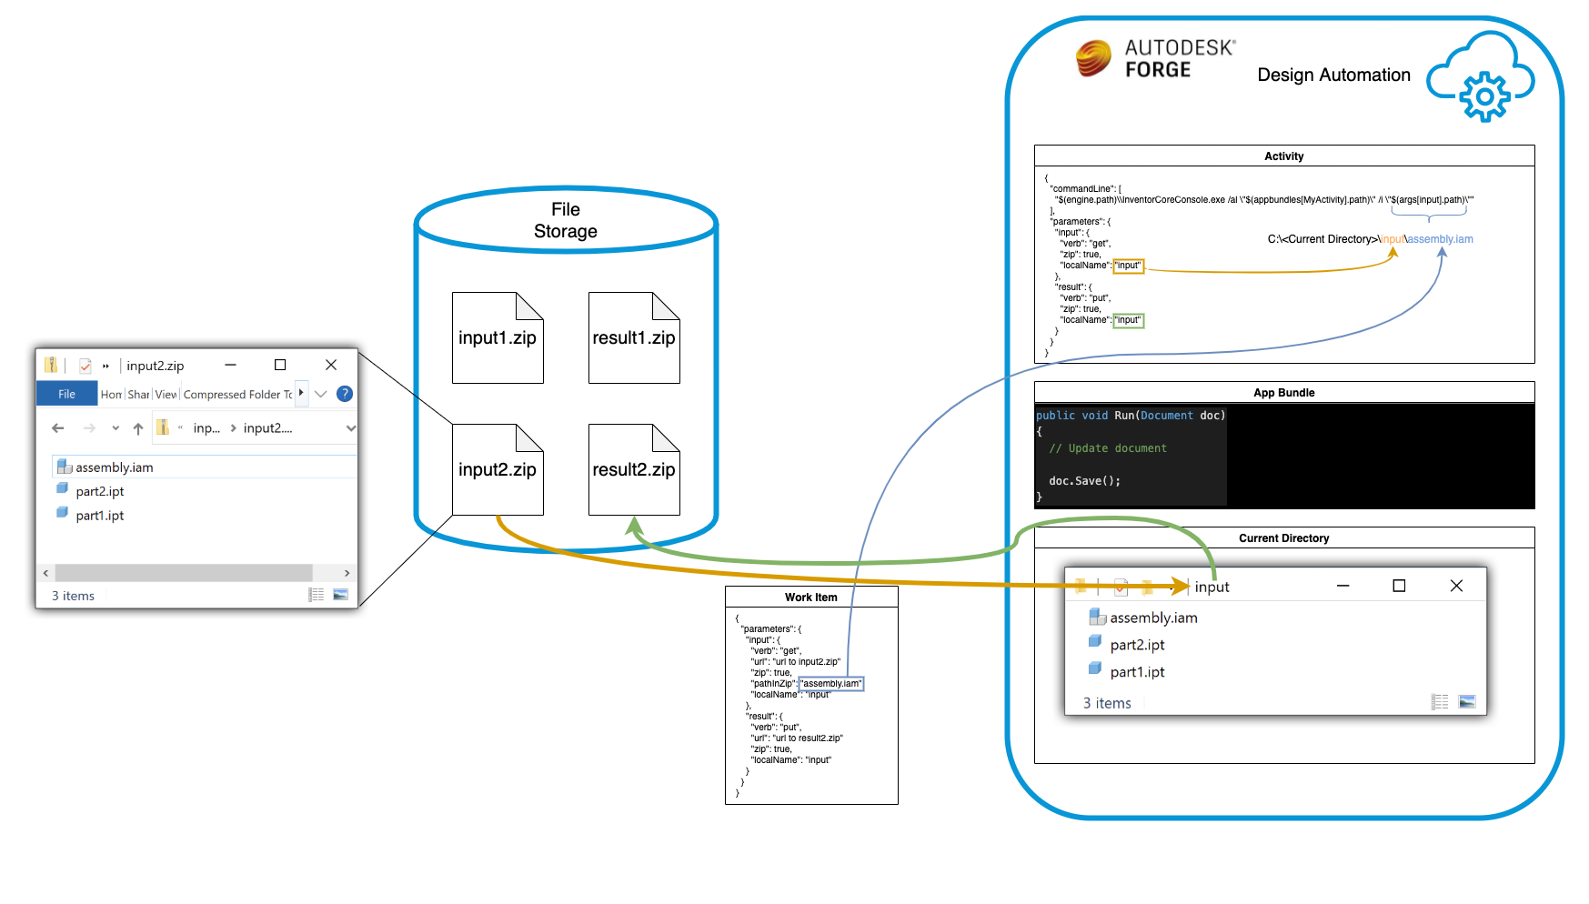Expand the ribbon with the chevron beside Help

[320, 394]
